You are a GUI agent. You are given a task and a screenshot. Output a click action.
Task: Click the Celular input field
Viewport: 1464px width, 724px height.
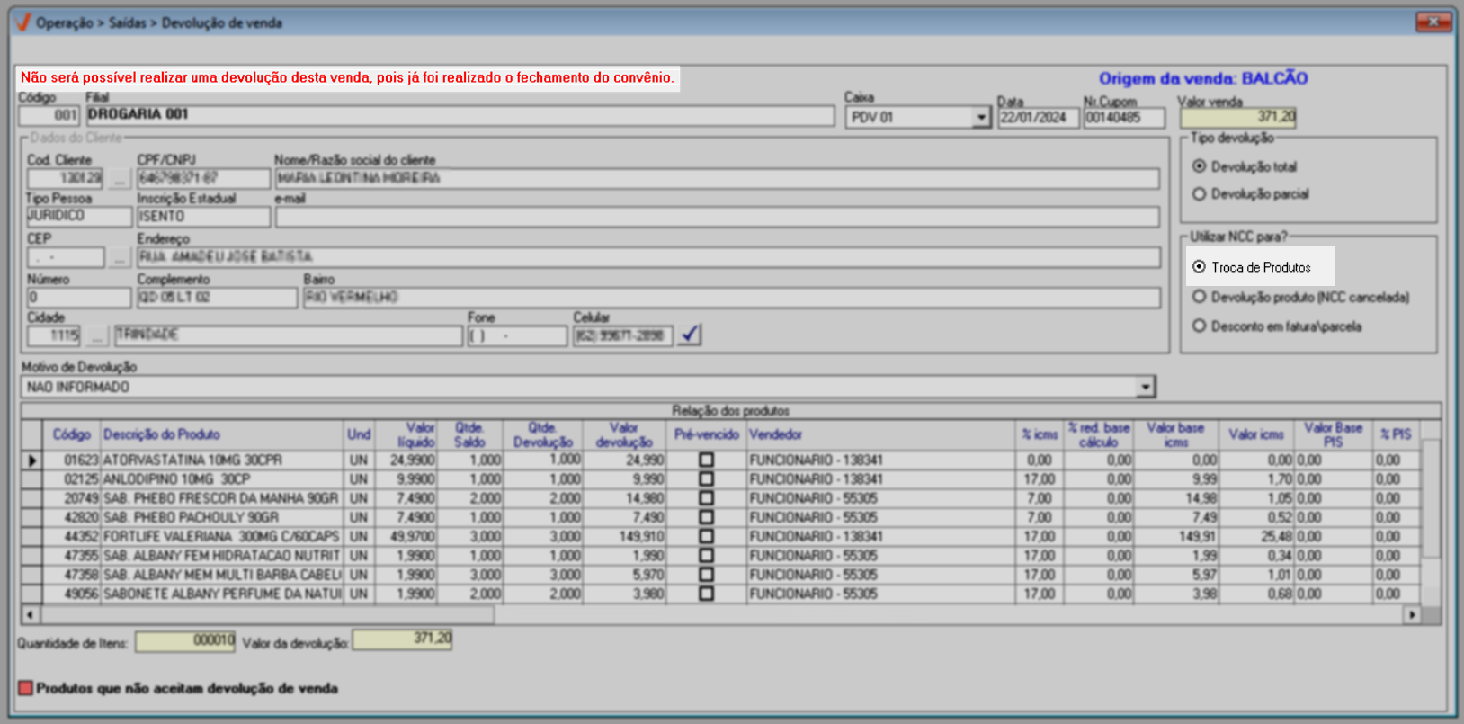coord(622,335)
